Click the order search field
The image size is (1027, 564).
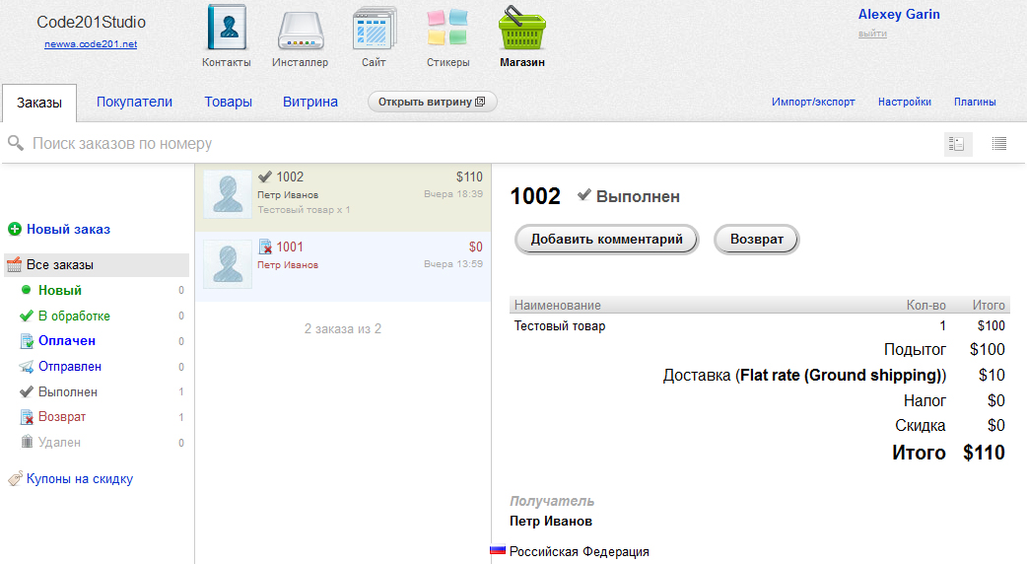point(394,144)
